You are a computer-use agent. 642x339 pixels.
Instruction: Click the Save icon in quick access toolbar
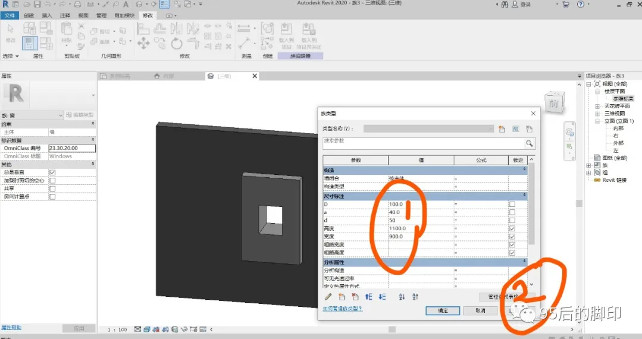37,5
